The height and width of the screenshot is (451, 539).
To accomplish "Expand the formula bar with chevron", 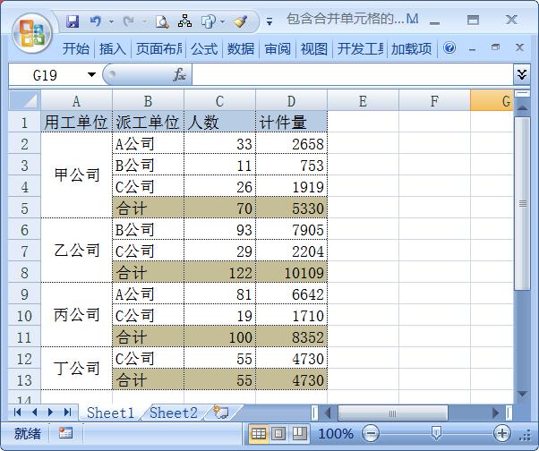I will [x=521, y=74].
